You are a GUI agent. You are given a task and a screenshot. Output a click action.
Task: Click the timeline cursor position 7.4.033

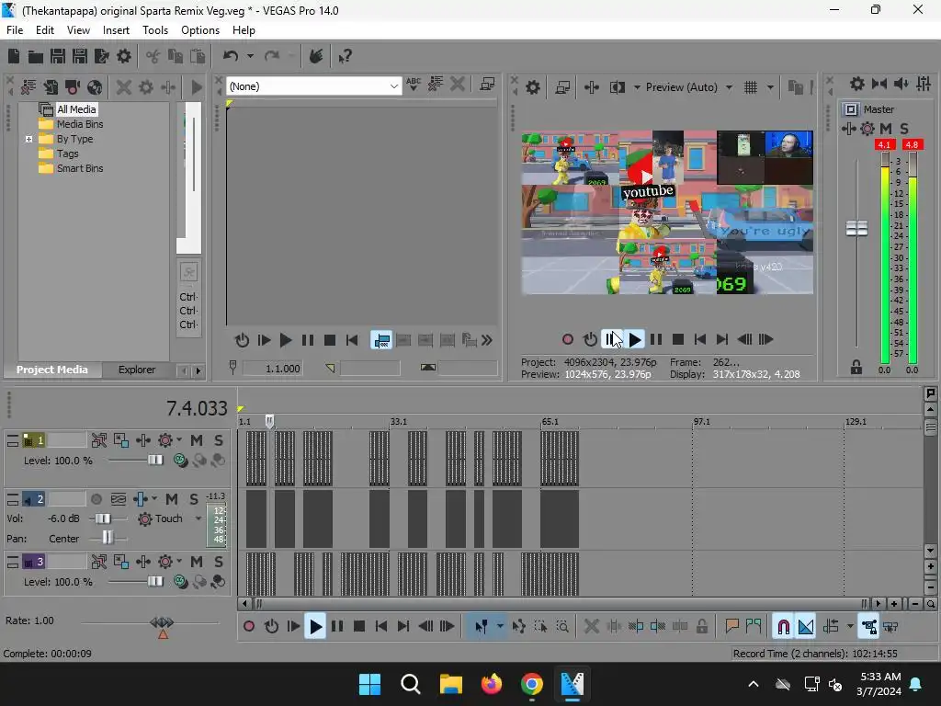pos(197,408)
